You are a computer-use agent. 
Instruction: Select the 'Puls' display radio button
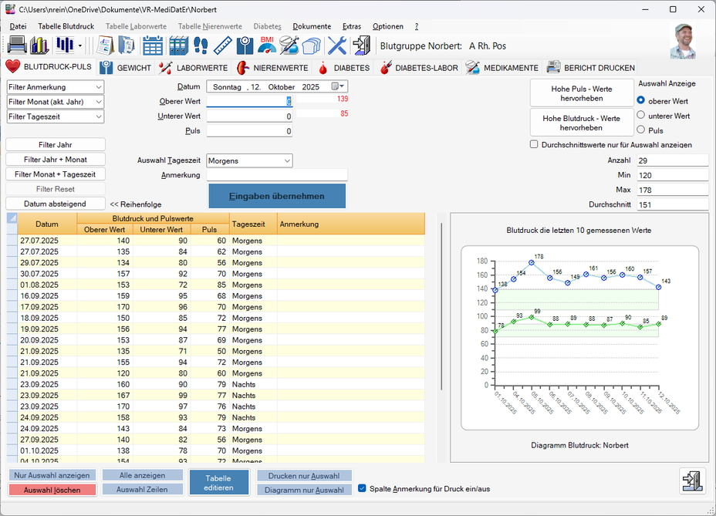[641, 130]
